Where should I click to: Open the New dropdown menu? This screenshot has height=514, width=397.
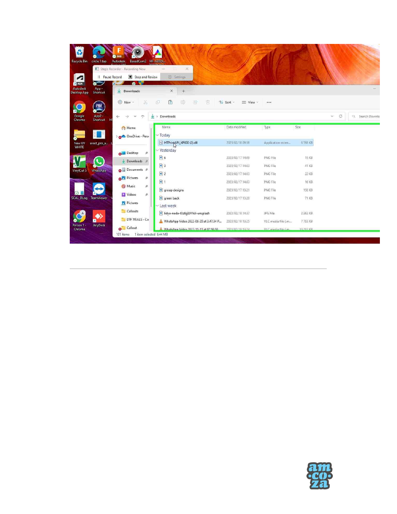click(126, 102)
